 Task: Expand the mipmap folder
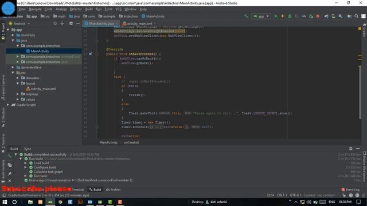pos(18,94)
